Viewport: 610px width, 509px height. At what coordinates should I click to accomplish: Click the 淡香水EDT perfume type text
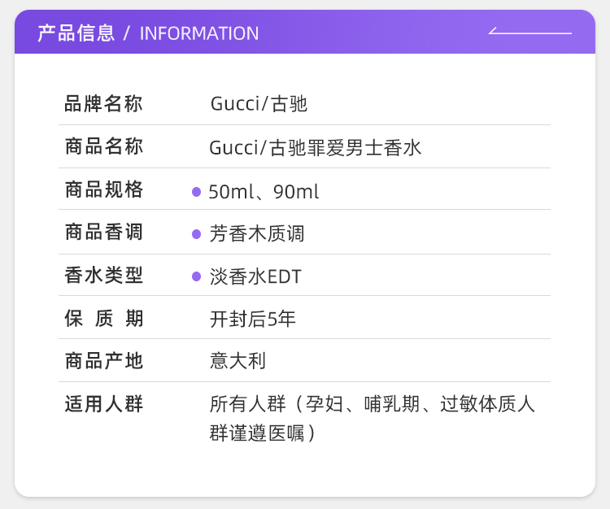[255, 276]
